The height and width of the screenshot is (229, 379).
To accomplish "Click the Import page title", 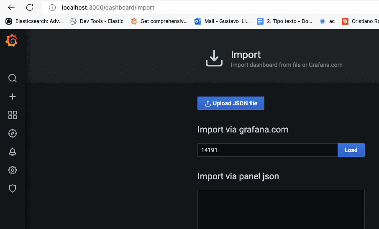I will coord(246,55).
